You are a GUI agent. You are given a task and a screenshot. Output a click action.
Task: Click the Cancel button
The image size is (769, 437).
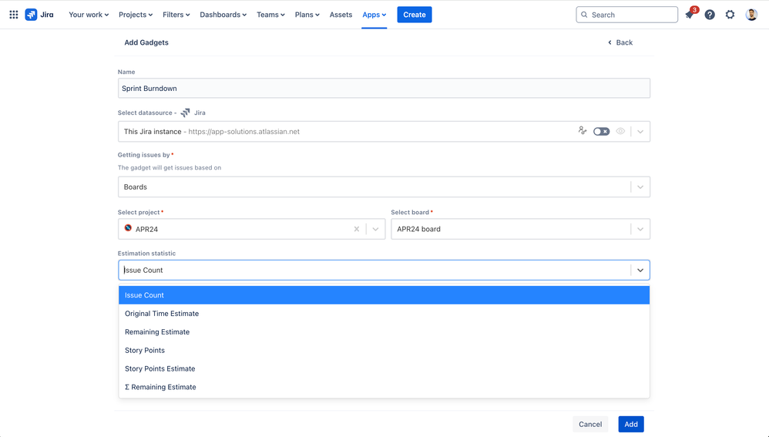(590, 424)
